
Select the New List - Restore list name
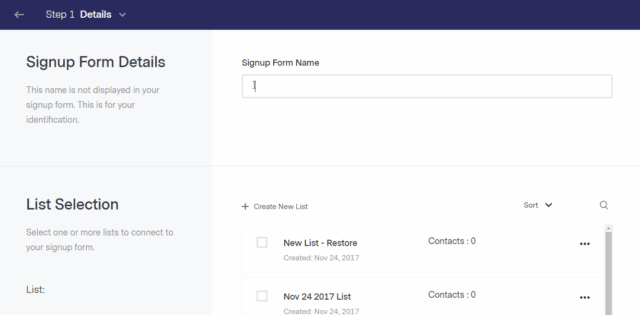click(320, 243)
